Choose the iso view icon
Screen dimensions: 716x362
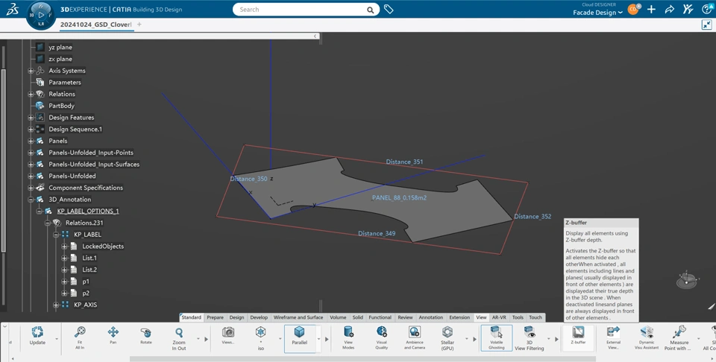261,332
